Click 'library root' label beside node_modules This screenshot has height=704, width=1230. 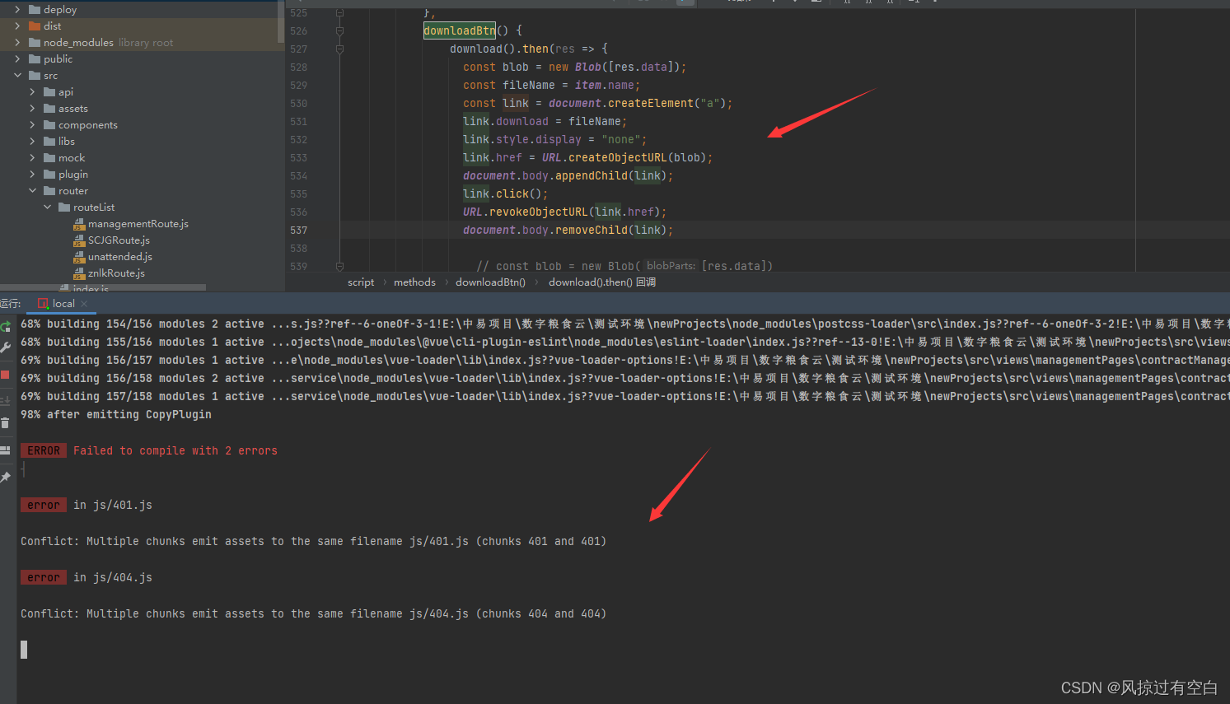(x=146, y=43)
